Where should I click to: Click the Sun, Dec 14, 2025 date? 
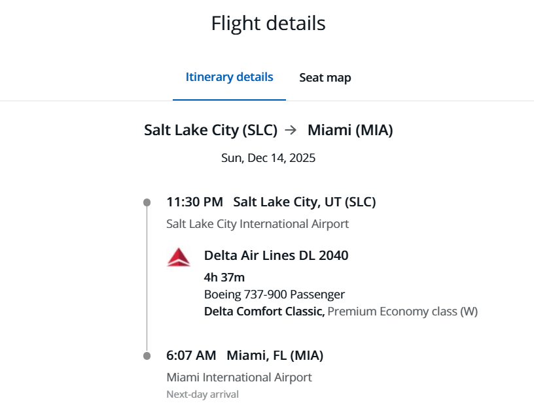(x=268, y=157)
